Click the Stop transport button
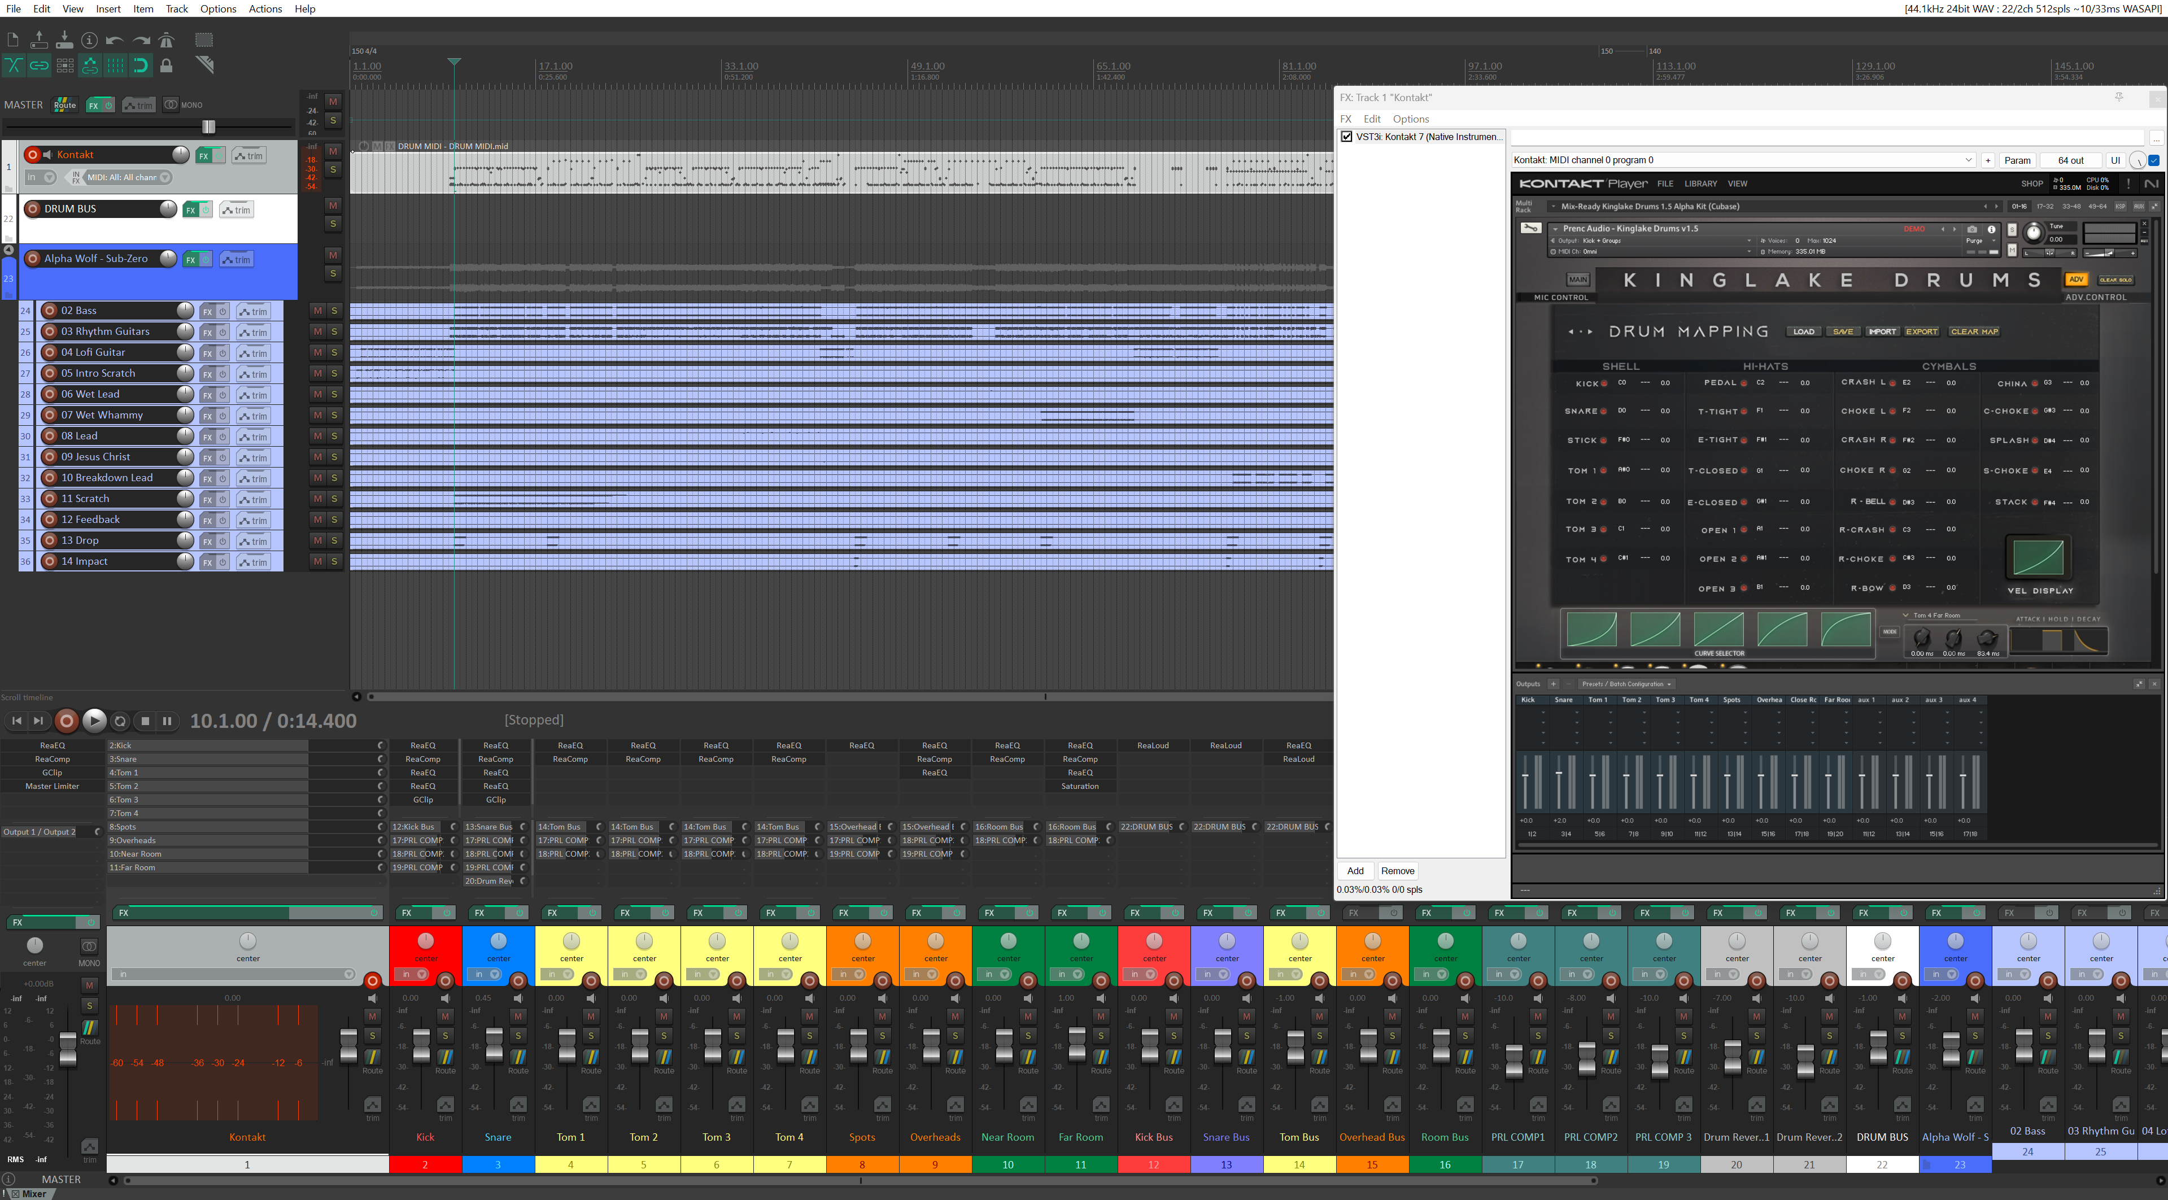 (x=145, y=721)
